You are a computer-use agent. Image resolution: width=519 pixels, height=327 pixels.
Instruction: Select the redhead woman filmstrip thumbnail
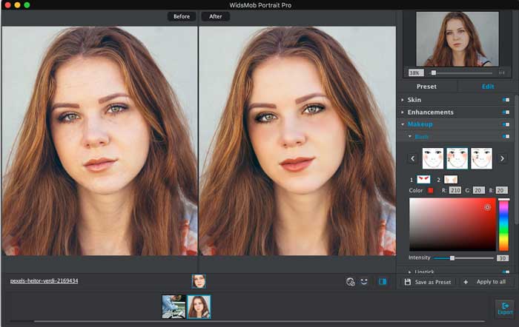[x=199, y=307]
